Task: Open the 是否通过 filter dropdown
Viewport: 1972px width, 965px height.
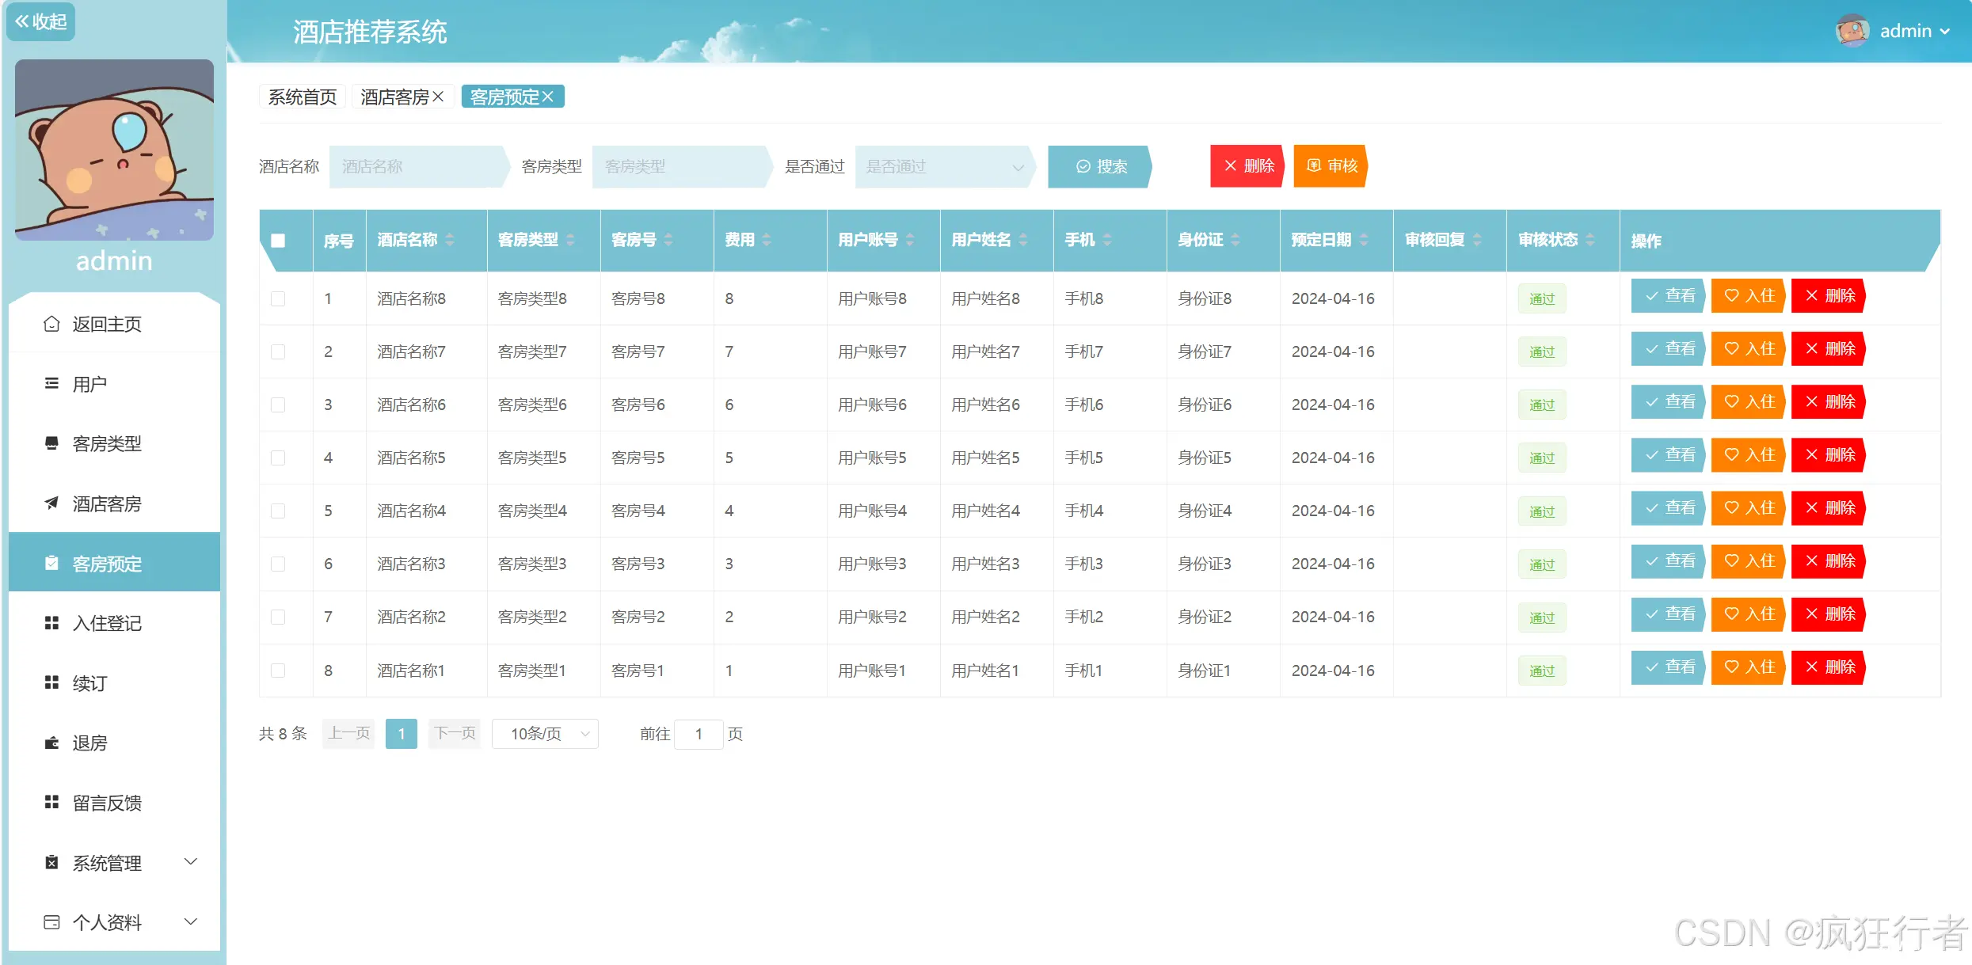Action: point(945,166)
